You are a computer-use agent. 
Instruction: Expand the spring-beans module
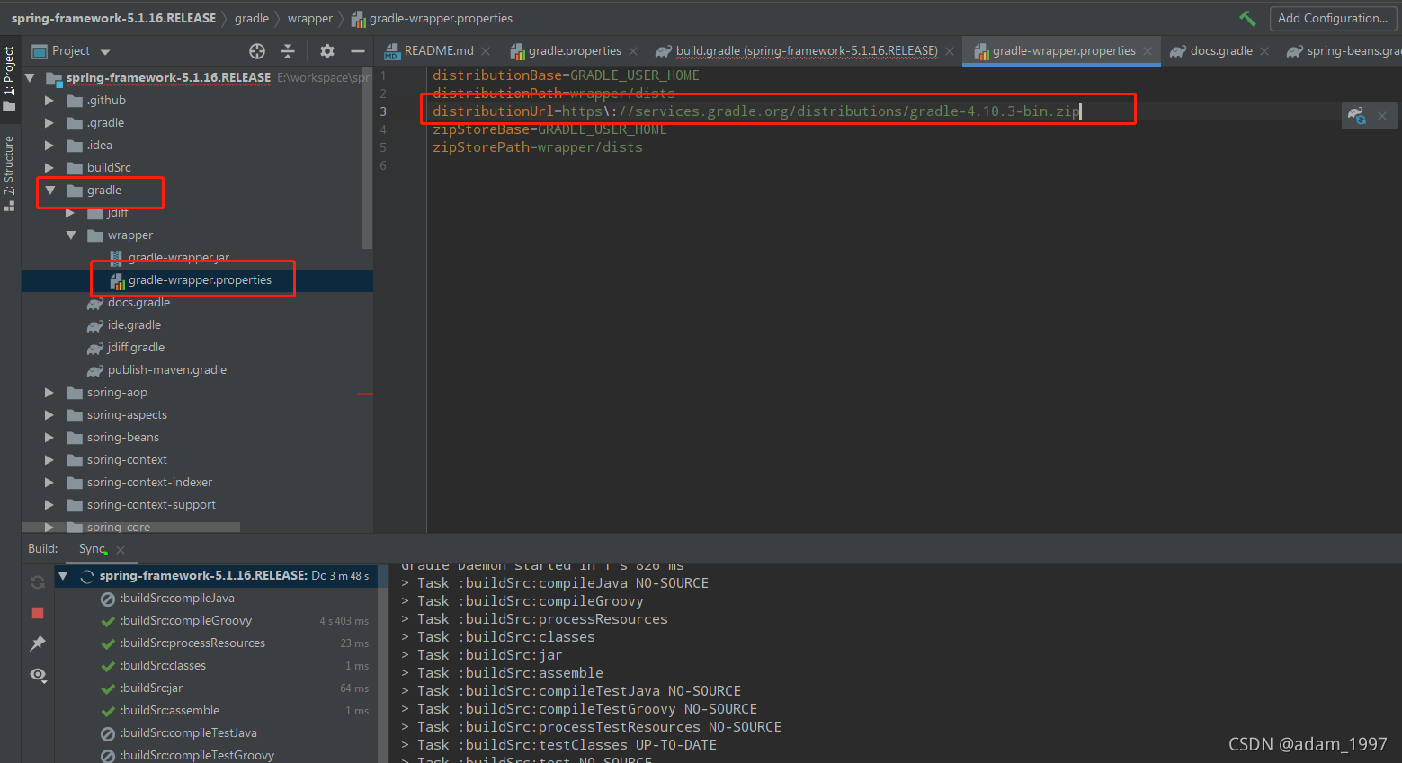49,438
